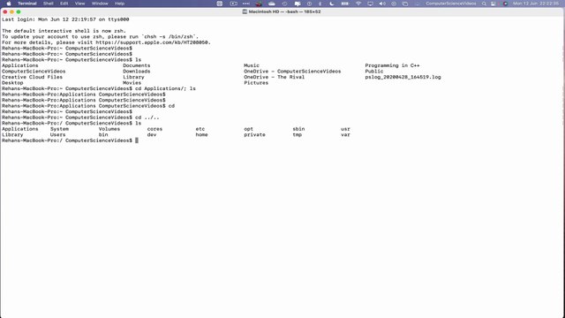Click the 'cd ../..' command text
The width and height of the screenshot is (565, 318).
[x=147, y=117]
